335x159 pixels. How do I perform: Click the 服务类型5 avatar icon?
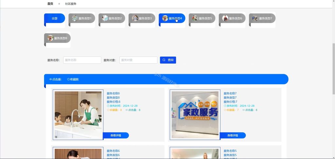click(195, 18)
